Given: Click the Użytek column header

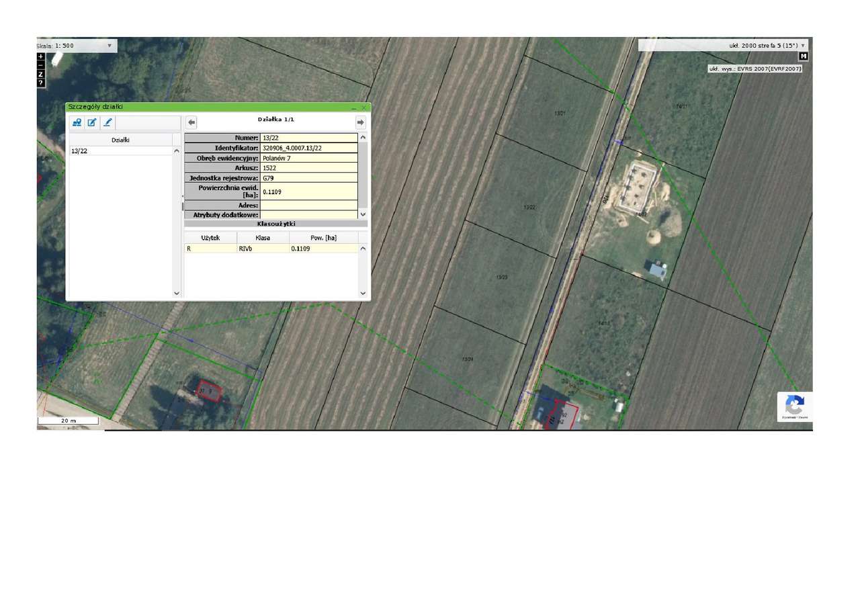Looking at the screenshot, I should tap(210, 238).
